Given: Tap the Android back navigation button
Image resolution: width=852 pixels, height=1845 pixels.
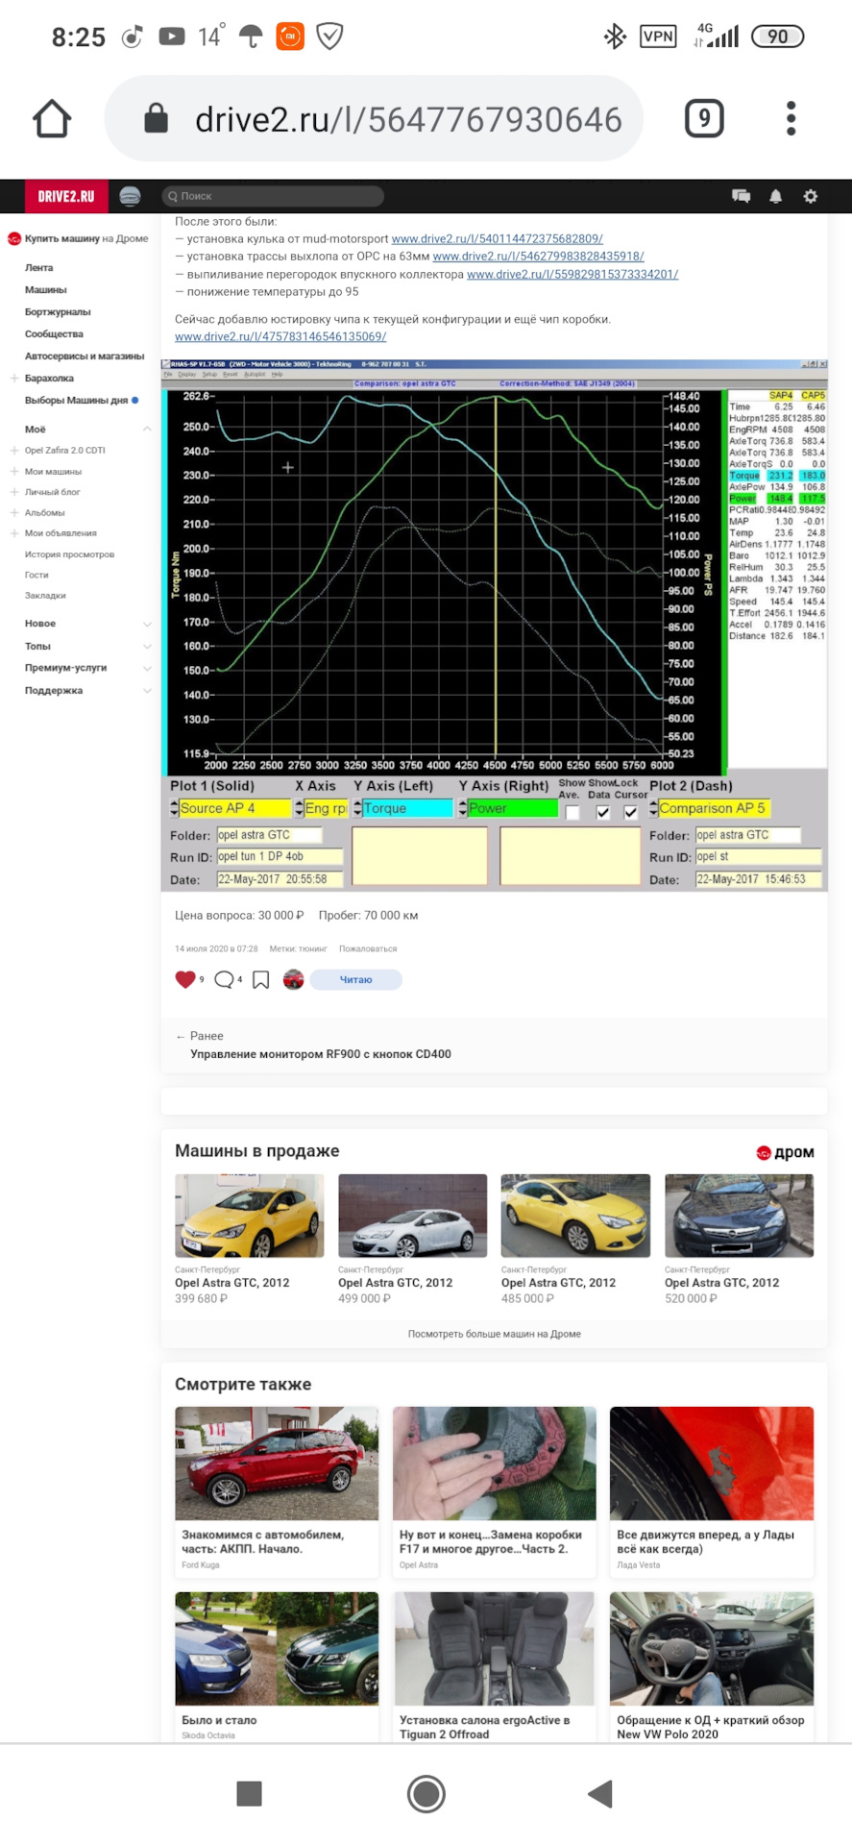Looking at the screenshot, I should click(x=600, y=1793).
